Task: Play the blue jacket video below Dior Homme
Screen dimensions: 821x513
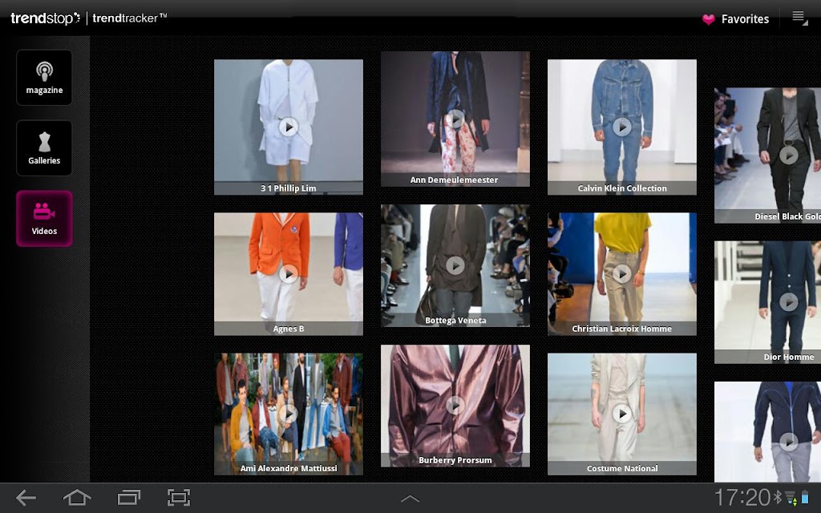Action: click(789, 442)
